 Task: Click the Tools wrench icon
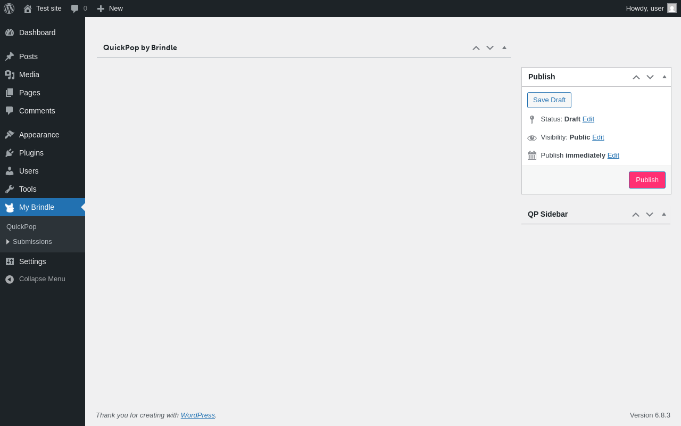pos(10,189)
